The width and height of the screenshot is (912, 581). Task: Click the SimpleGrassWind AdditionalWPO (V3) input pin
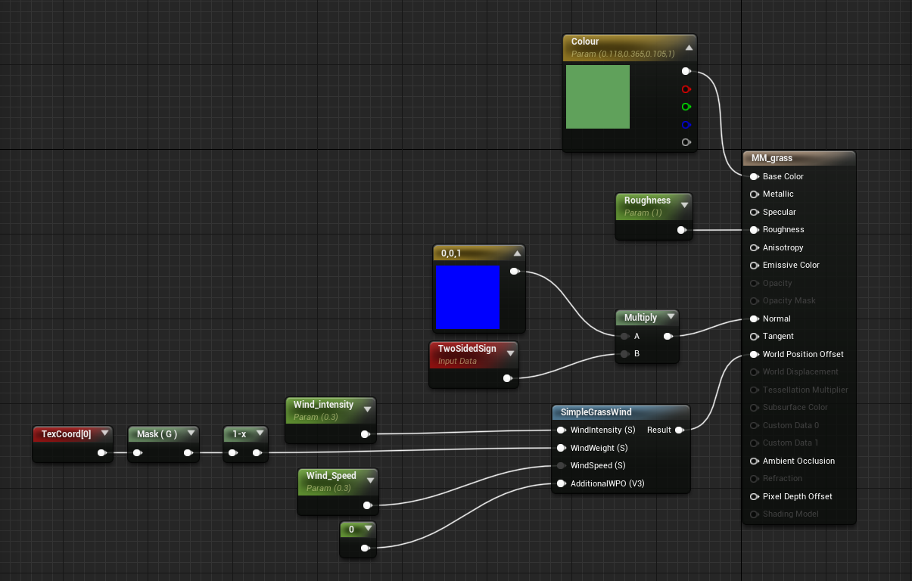click(x=561, y=483)
